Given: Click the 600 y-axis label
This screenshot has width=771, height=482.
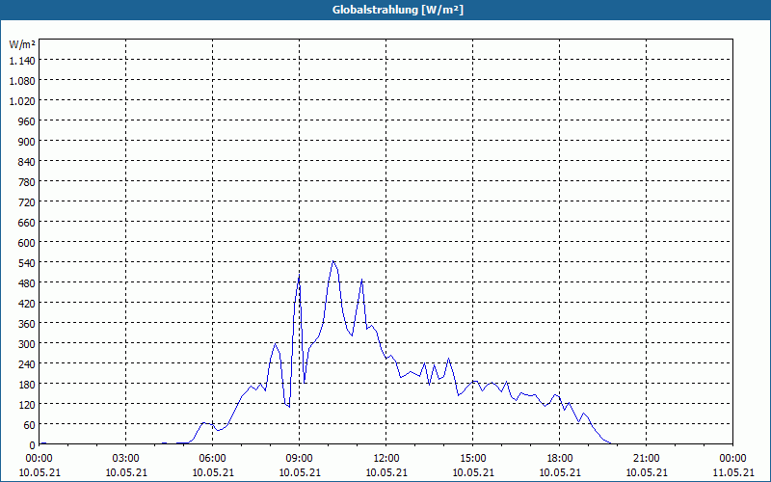Looking at the screenshot, I should point(27,243).
